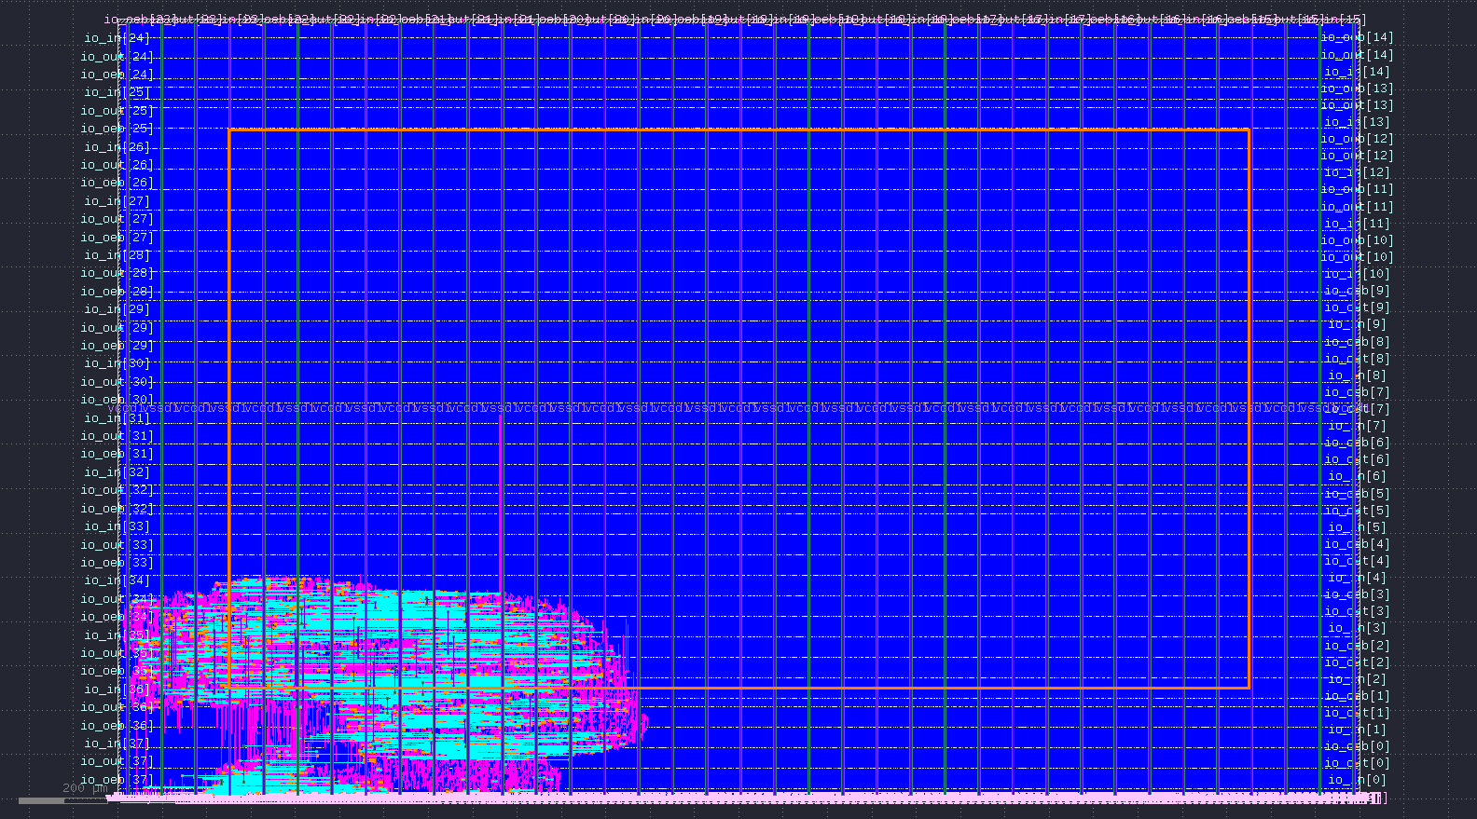1477x819 pixels.
Task: Click the io_oeb[25] pin label
Action: click(117, 129)
